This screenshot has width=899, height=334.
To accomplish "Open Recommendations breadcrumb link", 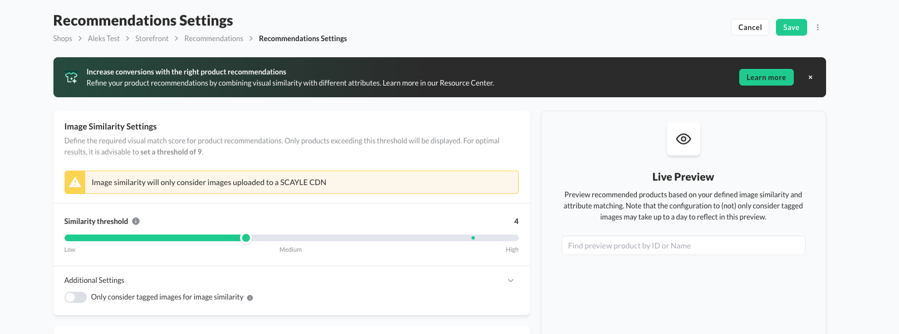I will pos(214,38).
